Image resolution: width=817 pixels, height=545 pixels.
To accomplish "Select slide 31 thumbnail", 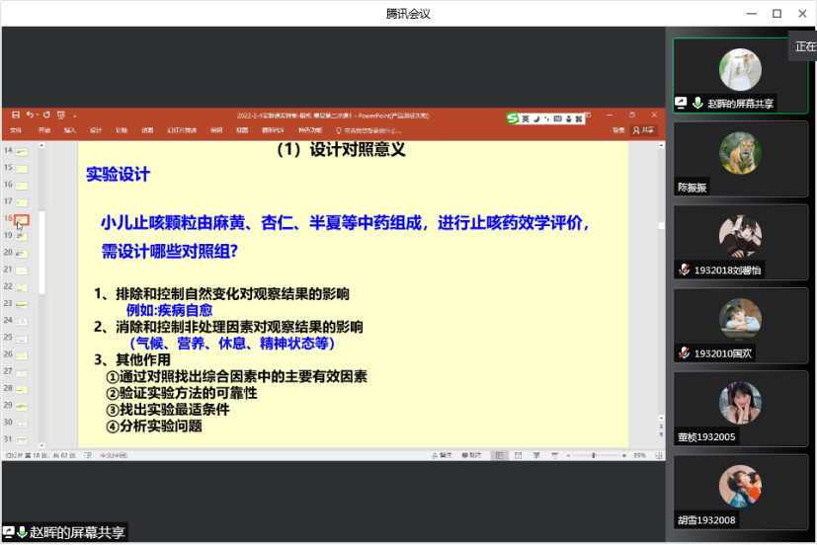I will pos(22,440).
